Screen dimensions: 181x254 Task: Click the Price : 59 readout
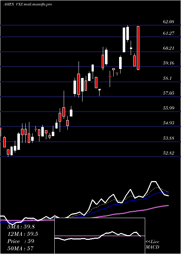(21, 241)
